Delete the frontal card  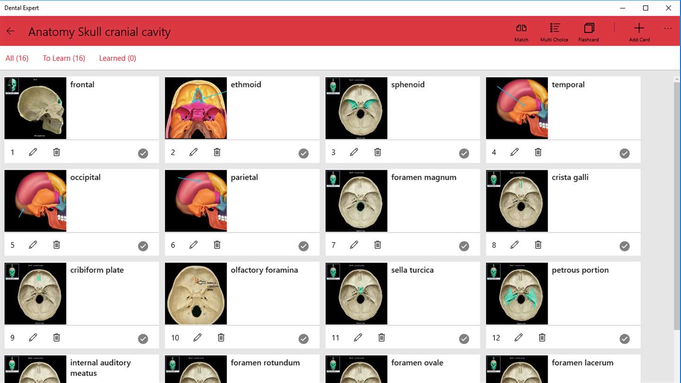click(57, 152)
